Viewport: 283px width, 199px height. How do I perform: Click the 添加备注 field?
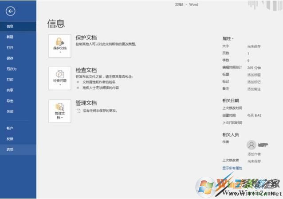point(254,89)
